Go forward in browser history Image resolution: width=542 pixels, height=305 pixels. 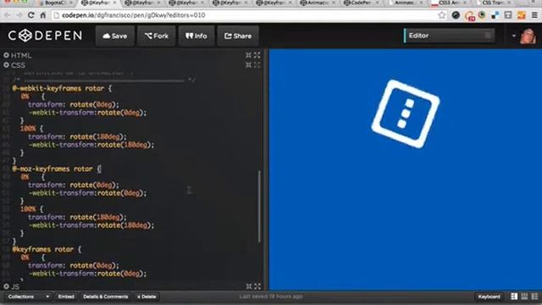[19, 15]
